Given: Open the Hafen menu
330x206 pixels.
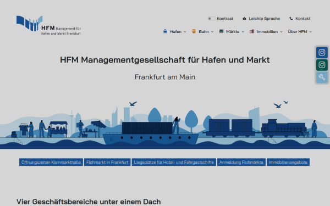Looking at the screenshot, I should pos(176,31).
